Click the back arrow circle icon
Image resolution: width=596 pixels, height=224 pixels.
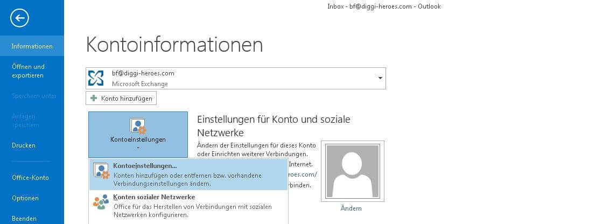click(x=19, y=18)
